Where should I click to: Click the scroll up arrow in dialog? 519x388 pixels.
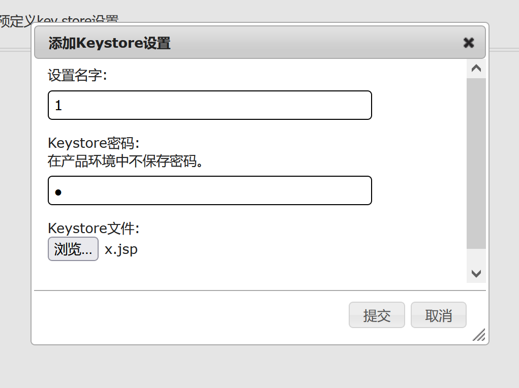coord(476,69)
